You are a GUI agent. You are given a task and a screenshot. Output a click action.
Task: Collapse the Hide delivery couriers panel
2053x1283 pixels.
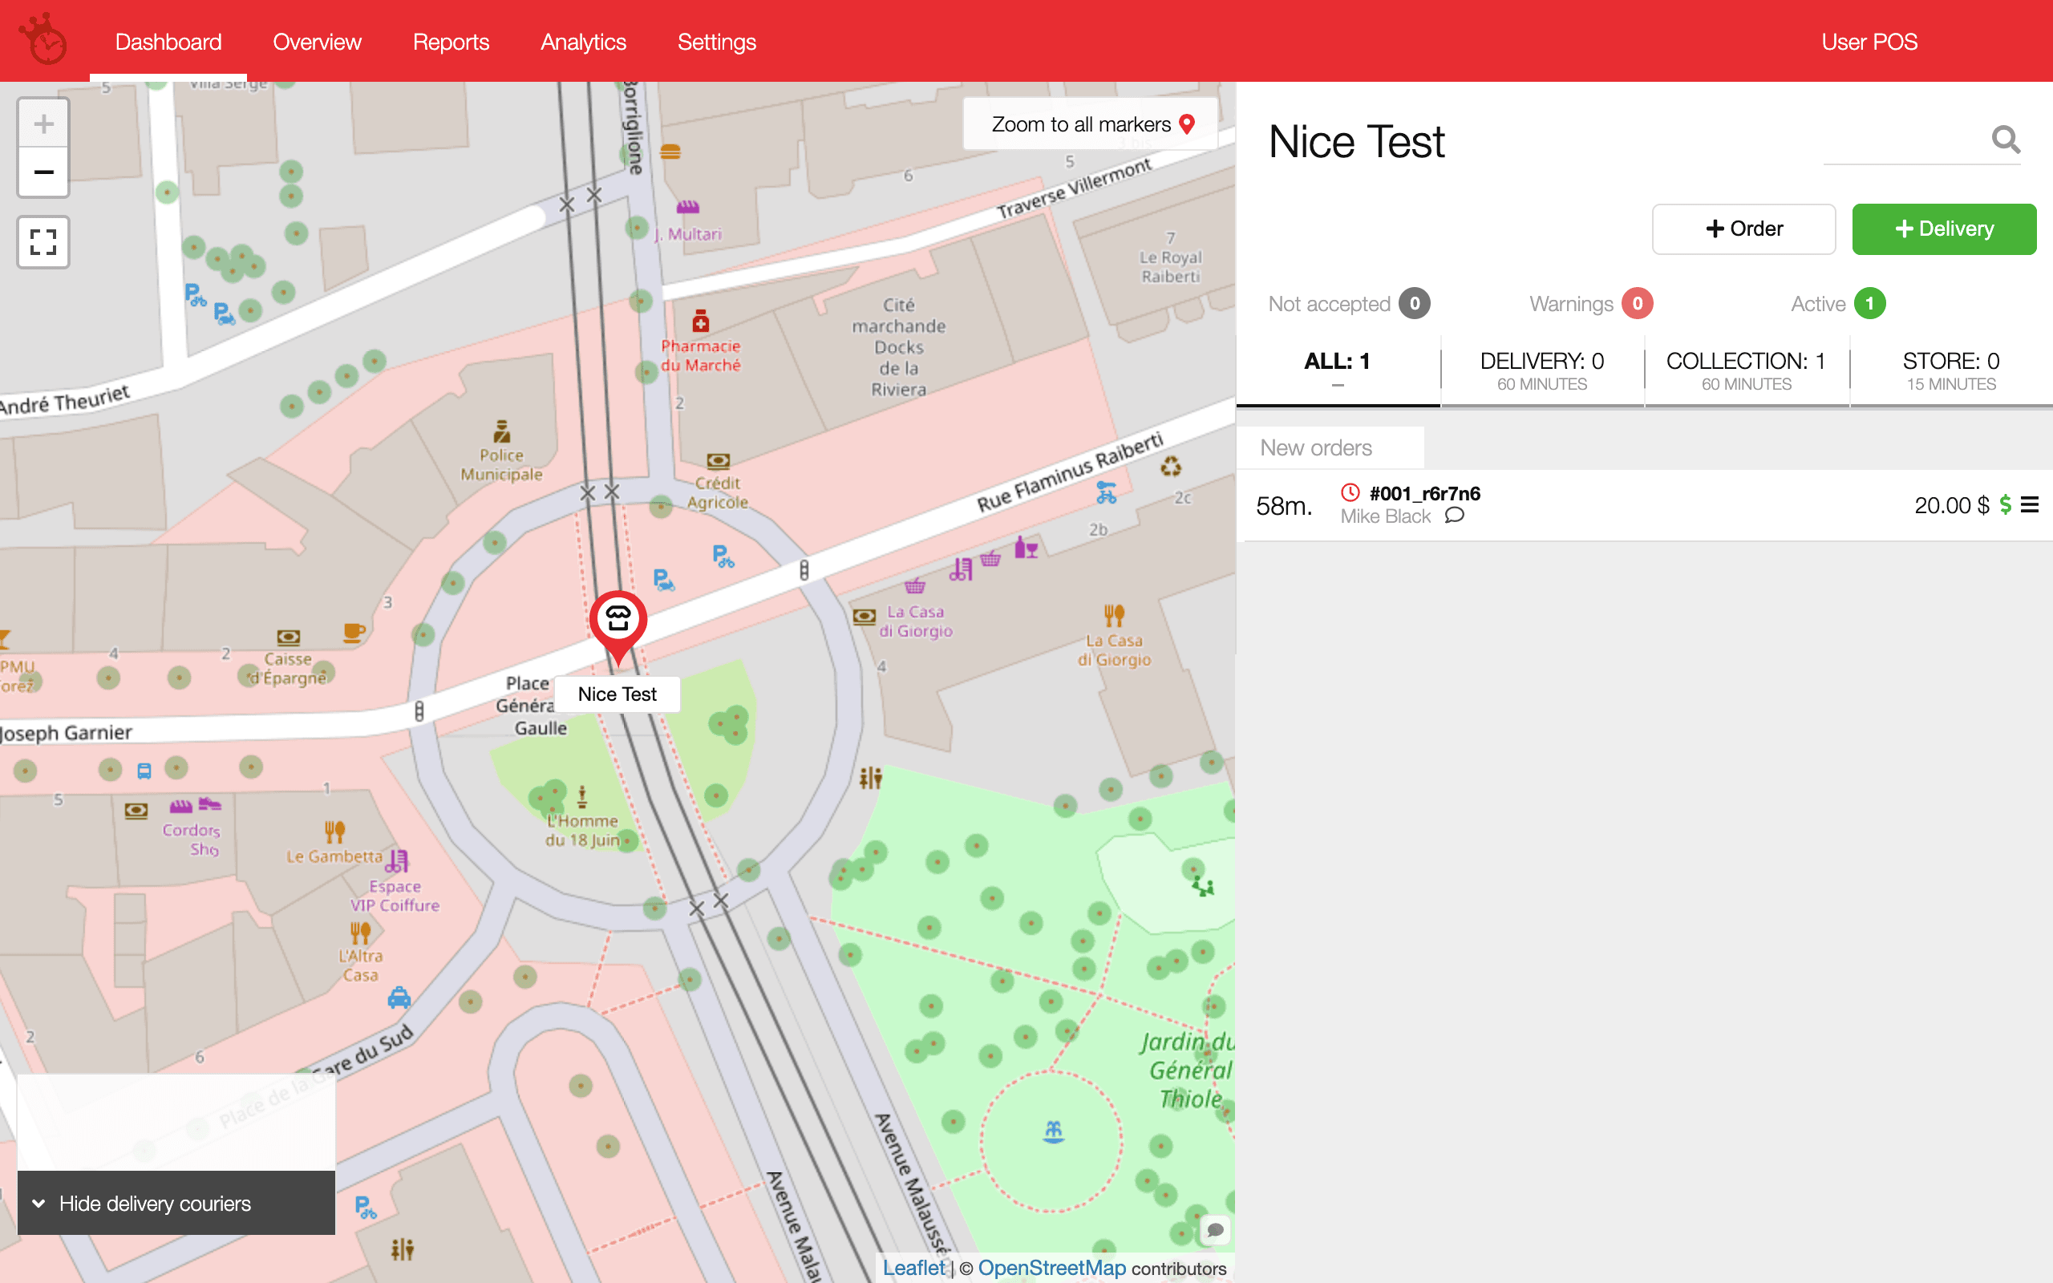(x=176, y=1202)
